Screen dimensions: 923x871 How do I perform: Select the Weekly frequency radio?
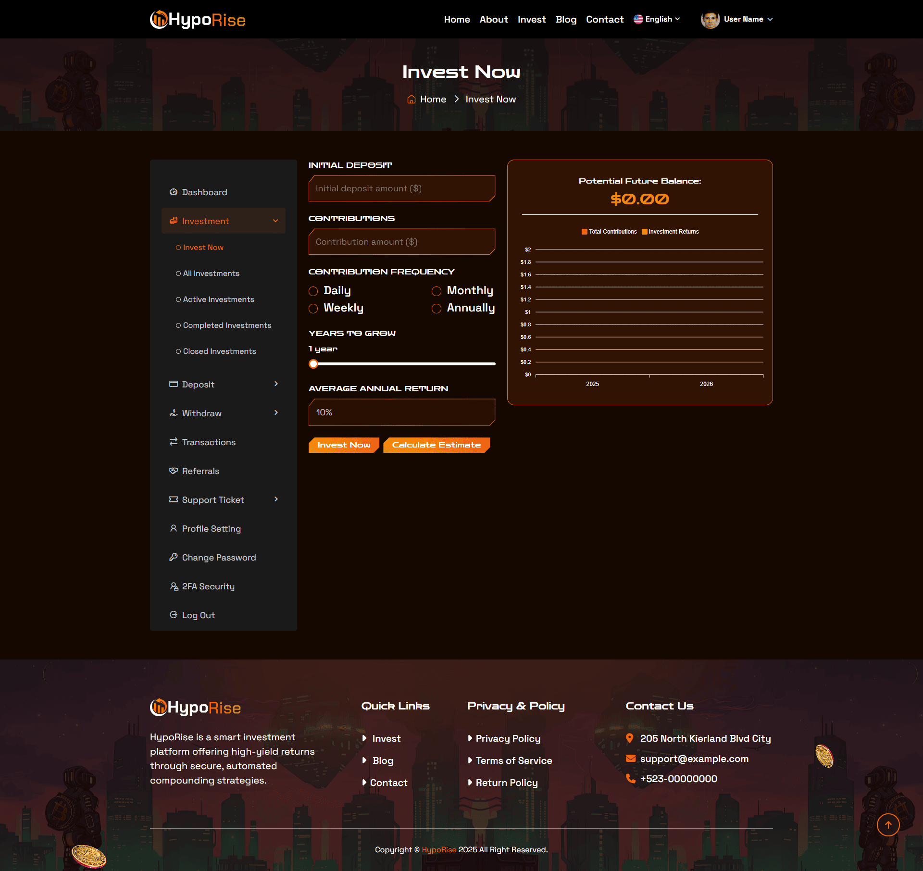313,309
